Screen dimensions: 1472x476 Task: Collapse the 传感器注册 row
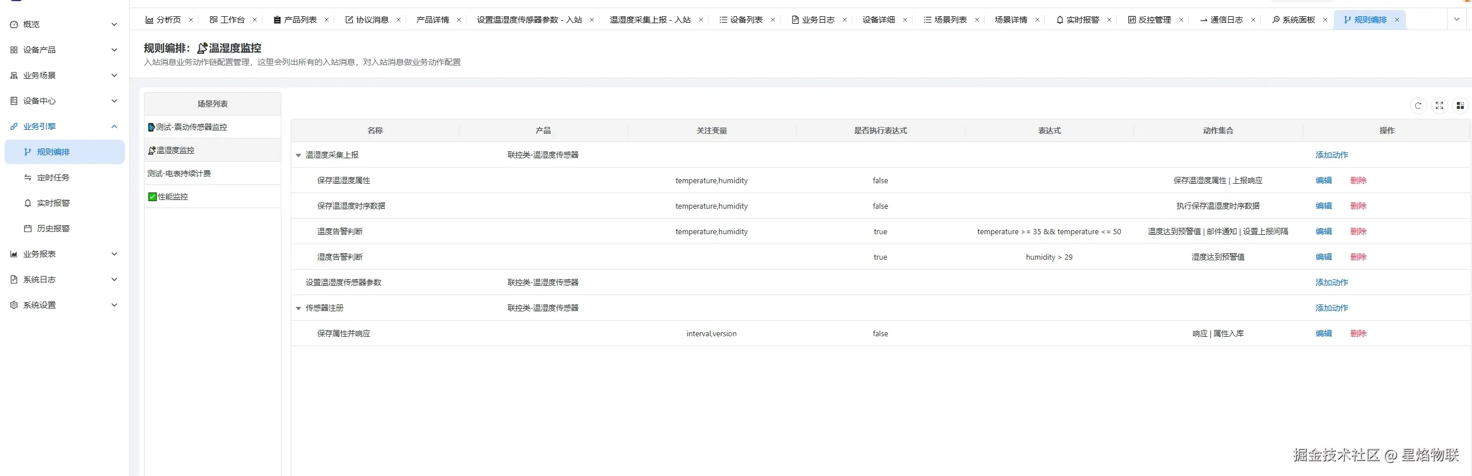click(x=298, y=308)
